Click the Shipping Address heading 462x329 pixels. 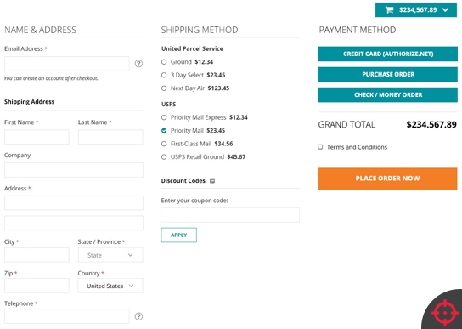(x=29, y=102)
